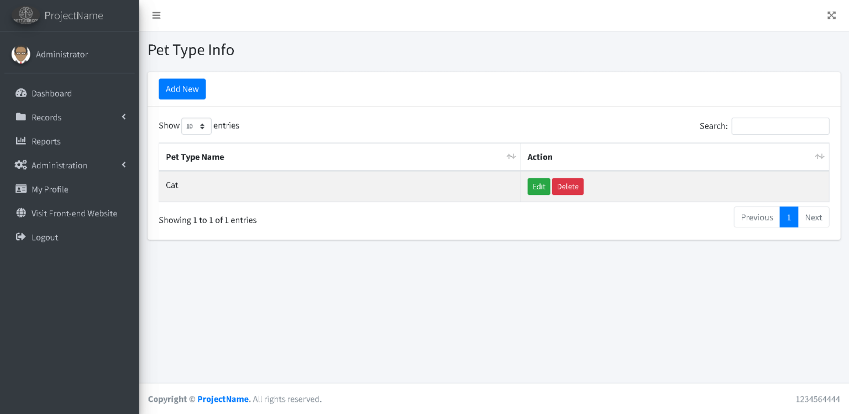The height and width of the screenshot is (414, 849).
Task: Open Reports via the bar chart icon
Action: coord(20,141)
